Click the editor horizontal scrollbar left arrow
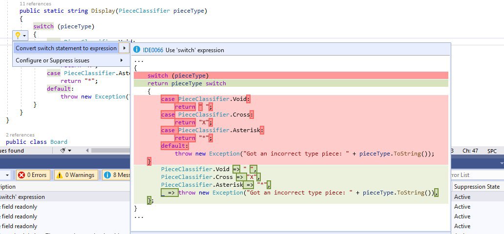The image size is (504, 234). (x=87, y=151)
